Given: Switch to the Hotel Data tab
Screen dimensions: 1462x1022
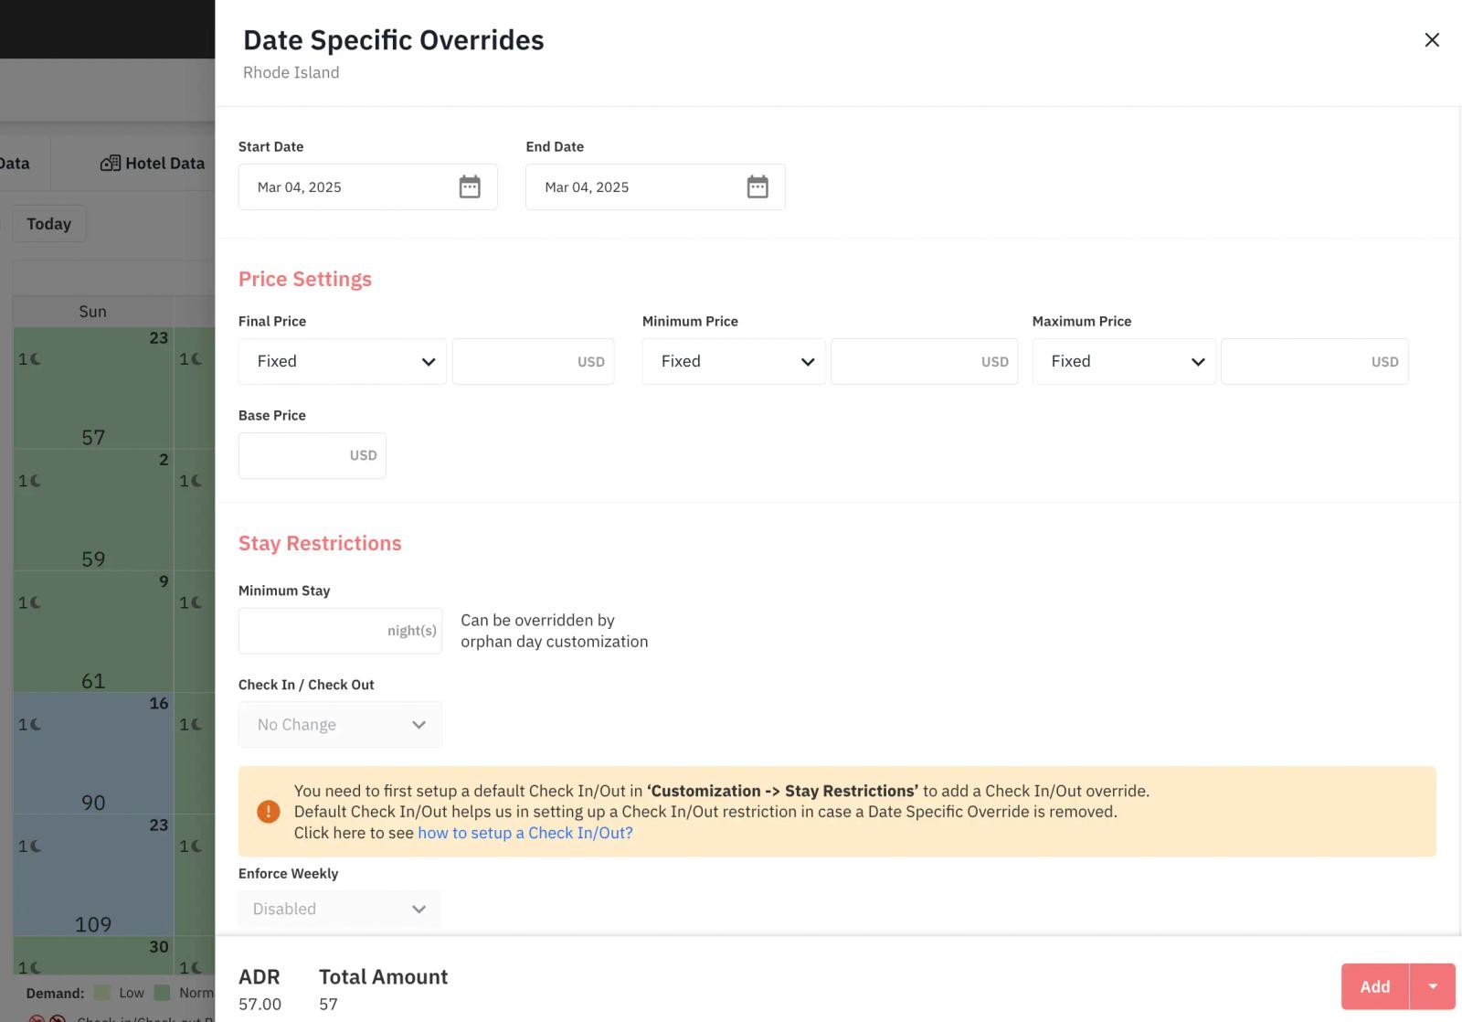Looking at the screenshot, I should [x=153, y=164].
